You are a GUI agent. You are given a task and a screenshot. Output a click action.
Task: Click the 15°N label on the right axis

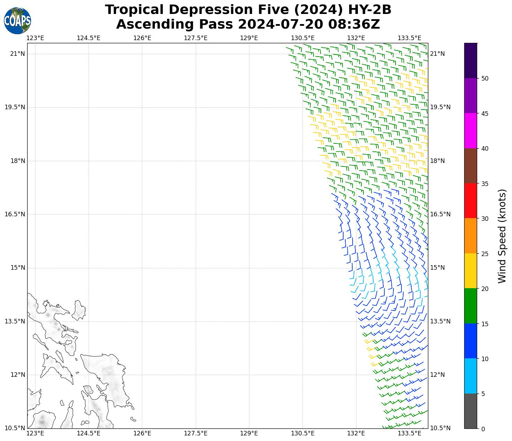(437, 268)
